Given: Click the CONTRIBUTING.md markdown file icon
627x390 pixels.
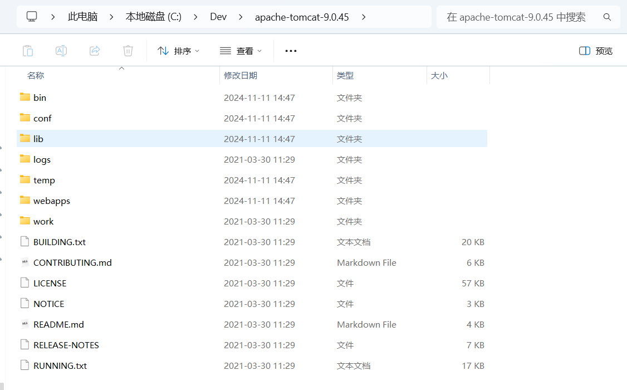Looking at the screenshot, I should [x=25, y=262].
